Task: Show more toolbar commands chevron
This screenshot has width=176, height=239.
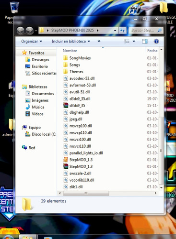Action: tap(99, 42)
